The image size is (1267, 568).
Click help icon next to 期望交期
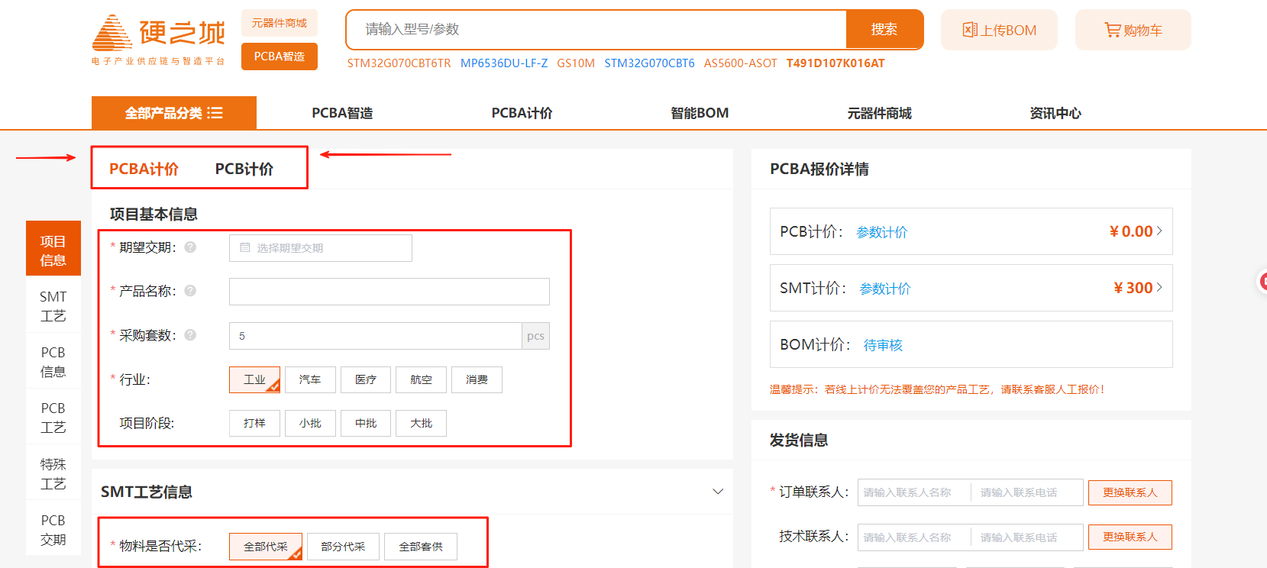[x=190, y=247]
